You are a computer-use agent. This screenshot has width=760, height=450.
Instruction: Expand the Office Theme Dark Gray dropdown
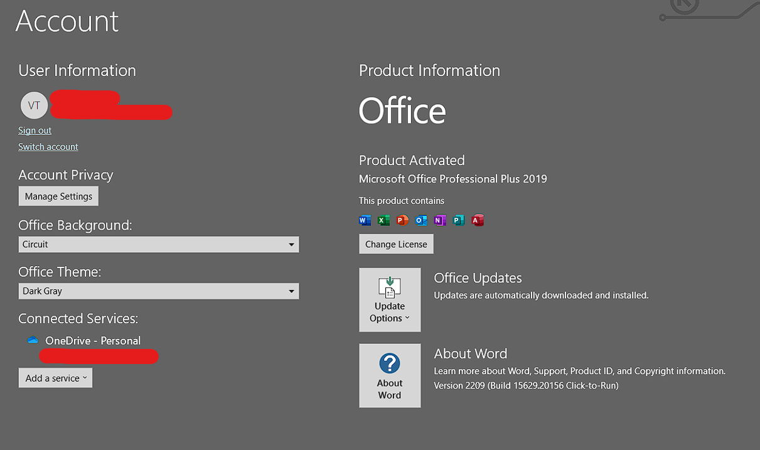159,291
